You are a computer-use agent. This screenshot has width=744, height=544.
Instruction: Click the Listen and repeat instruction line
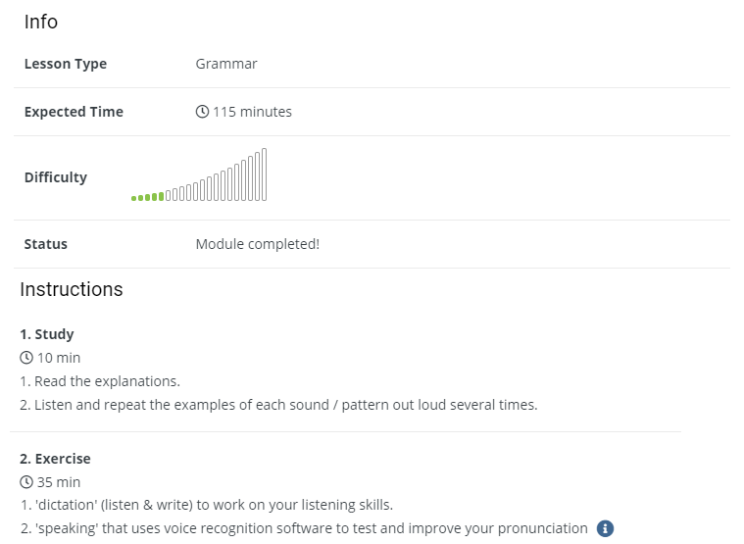point(278,404)
